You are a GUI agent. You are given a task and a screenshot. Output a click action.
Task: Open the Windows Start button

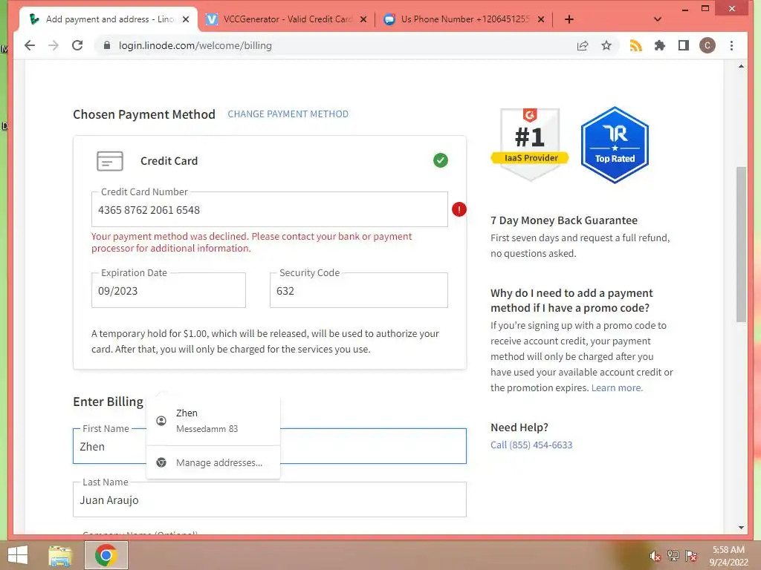point(18,555)
